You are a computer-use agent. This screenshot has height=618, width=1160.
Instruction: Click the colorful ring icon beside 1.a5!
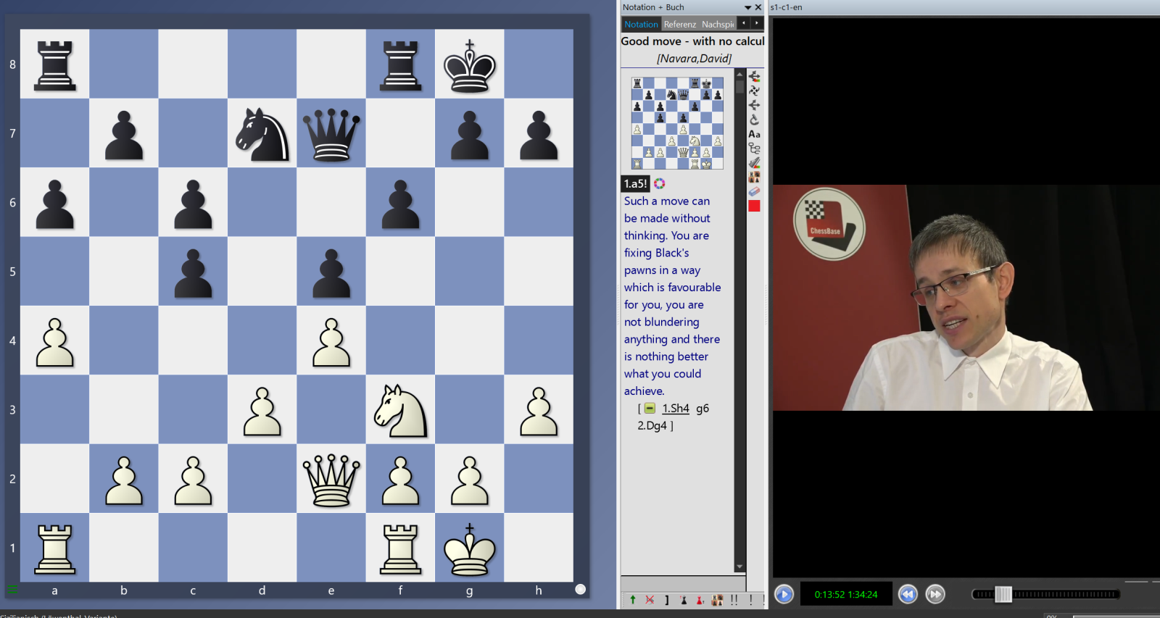pos(659,183)
